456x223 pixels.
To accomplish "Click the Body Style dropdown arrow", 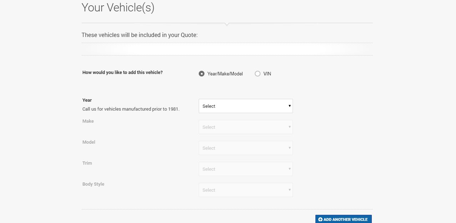I will 289,190.
